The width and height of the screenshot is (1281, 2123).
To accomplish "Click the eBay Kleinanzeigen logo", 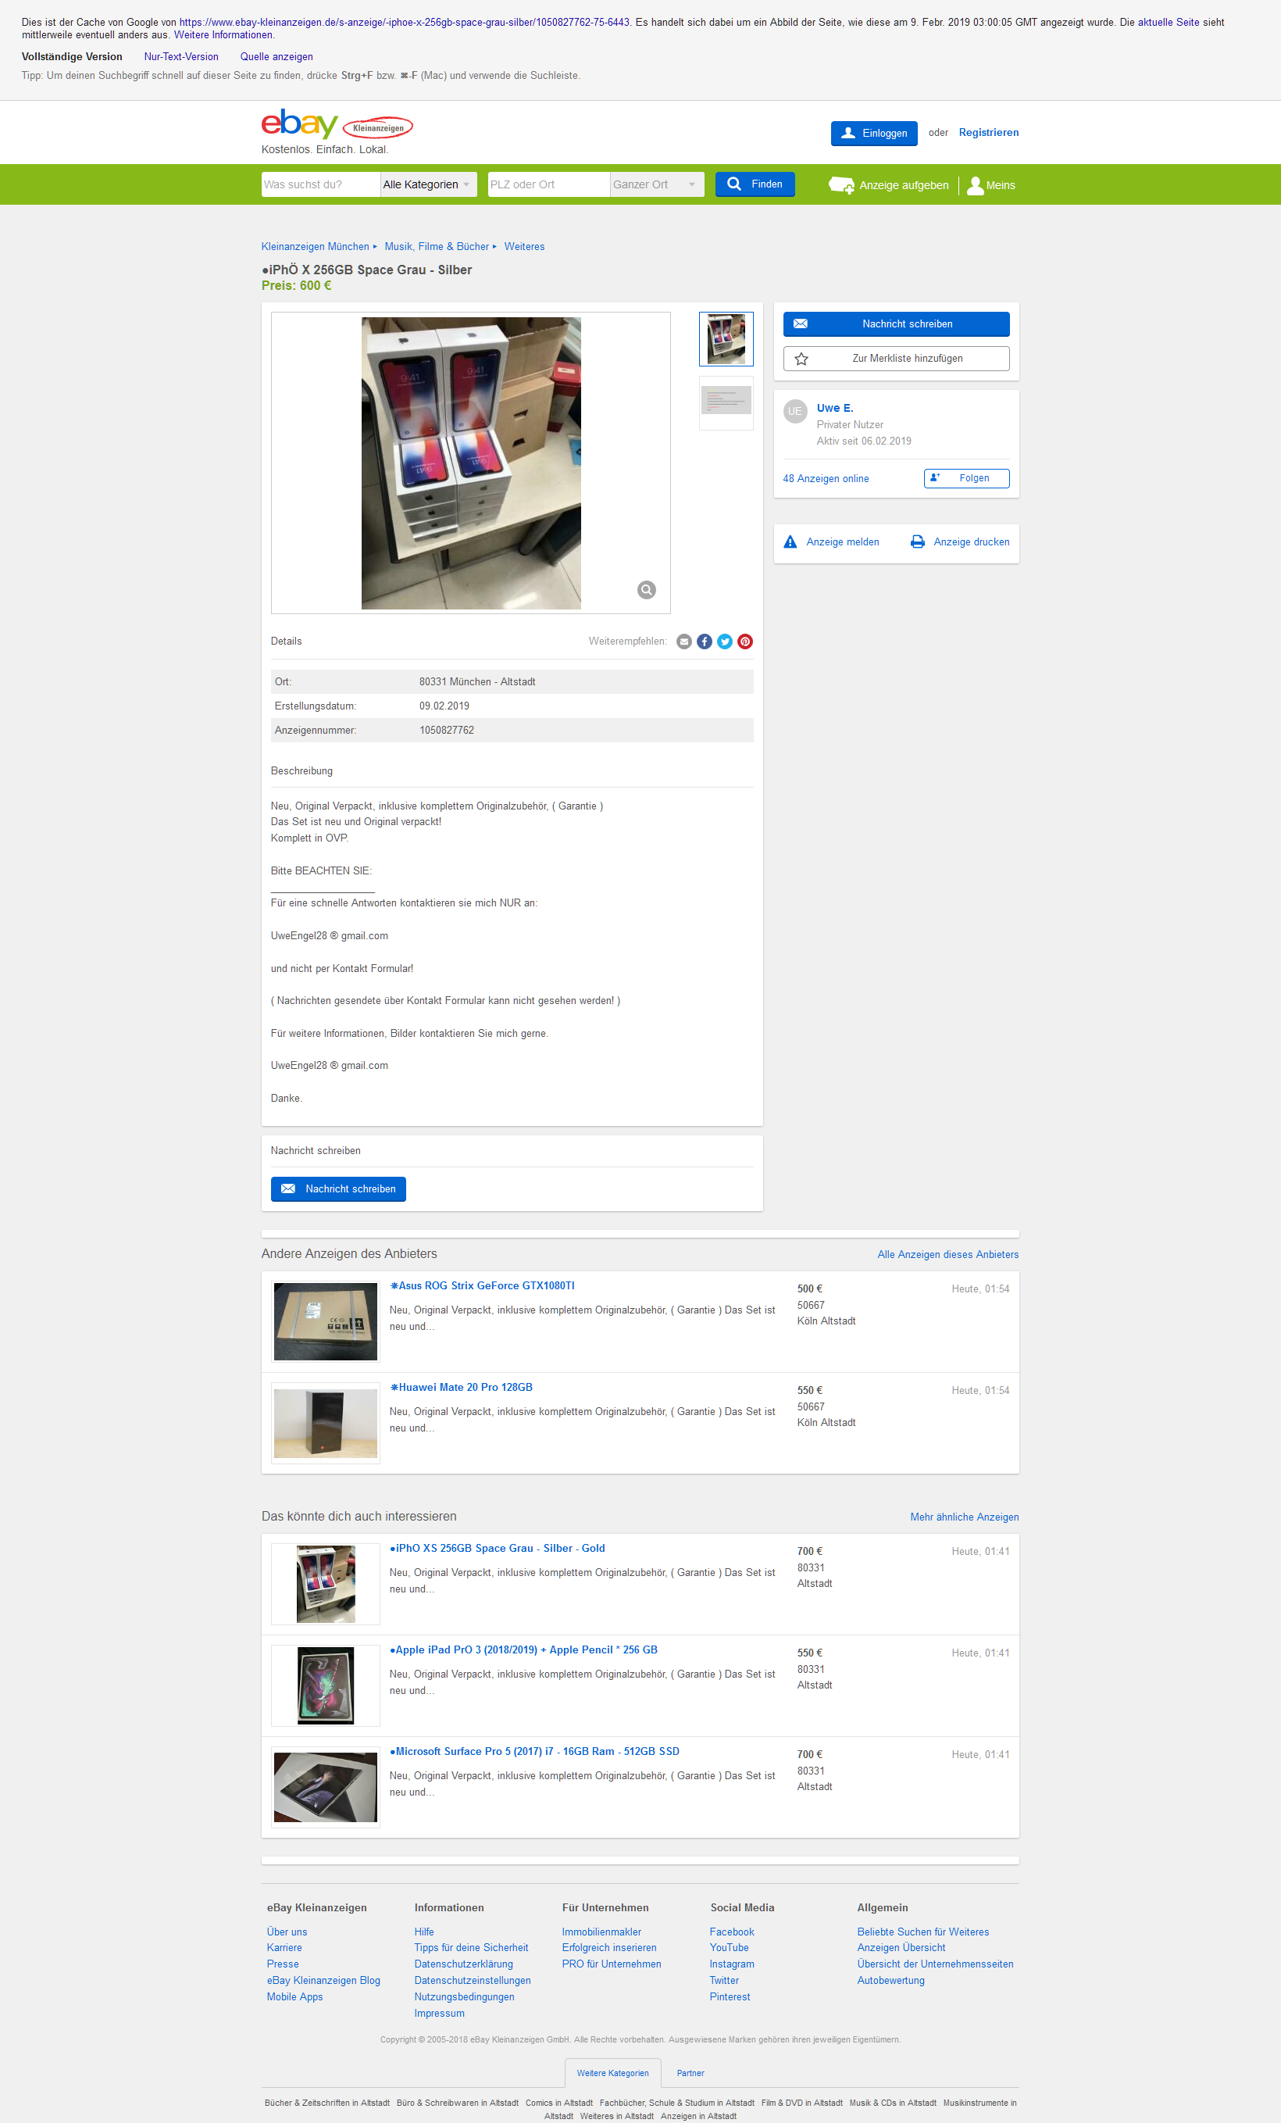I will tap(337, 125).
